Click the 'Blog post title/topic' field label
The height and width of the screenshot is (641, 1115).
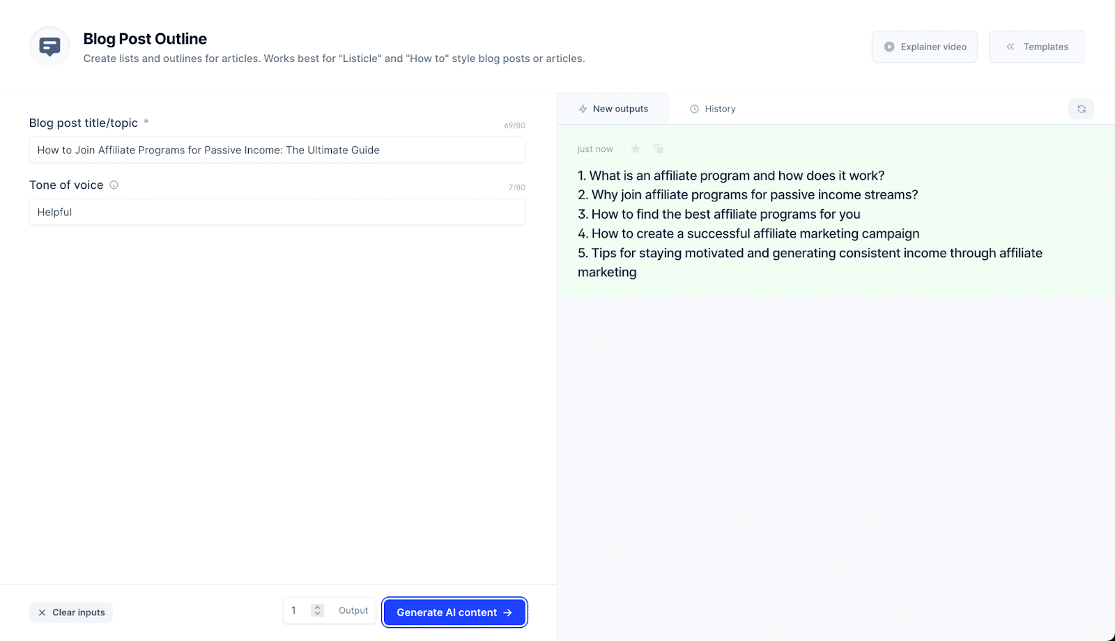84,123
